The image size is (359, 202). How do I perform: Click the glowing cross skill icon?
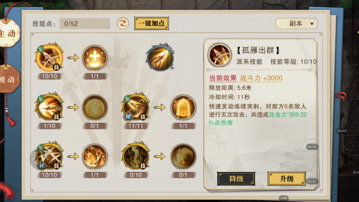pyautogui.click(x=95, y=57)
